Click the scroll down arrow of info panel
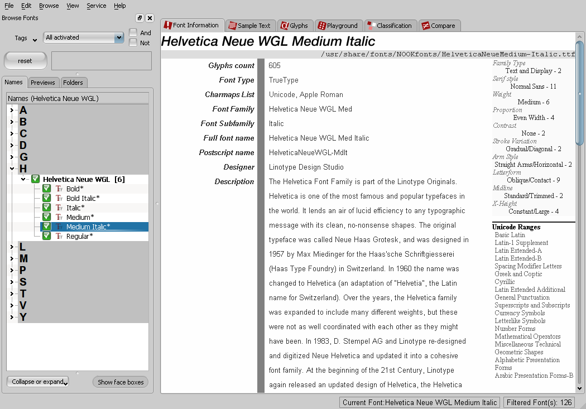 pyautogui.click(x=579, y=388)
